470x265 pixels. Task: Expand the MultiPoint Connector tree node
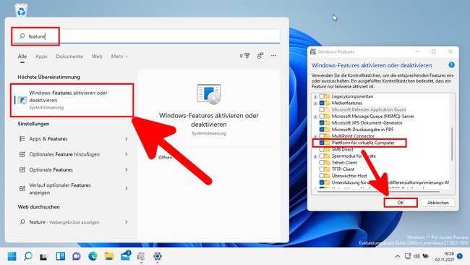[x=315, y=136]
